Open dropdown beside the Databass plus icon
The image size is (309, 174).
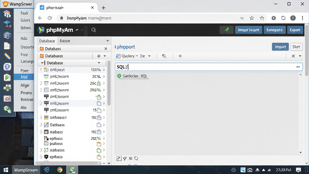coord(105,56)
